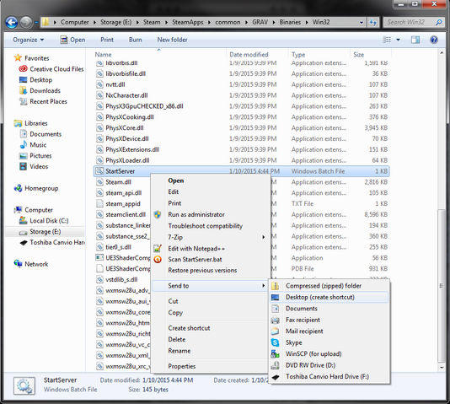This screenshot has width=450, height=404.
Task: Open the views dropdown arrow
Action: tap(398, 40)
